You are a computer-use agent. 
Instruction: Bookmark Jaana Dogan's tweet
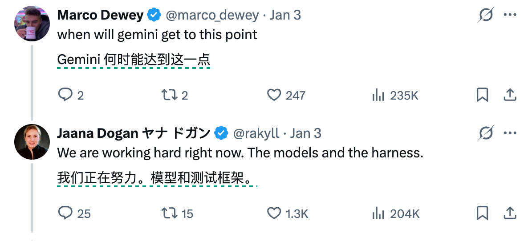482,213
